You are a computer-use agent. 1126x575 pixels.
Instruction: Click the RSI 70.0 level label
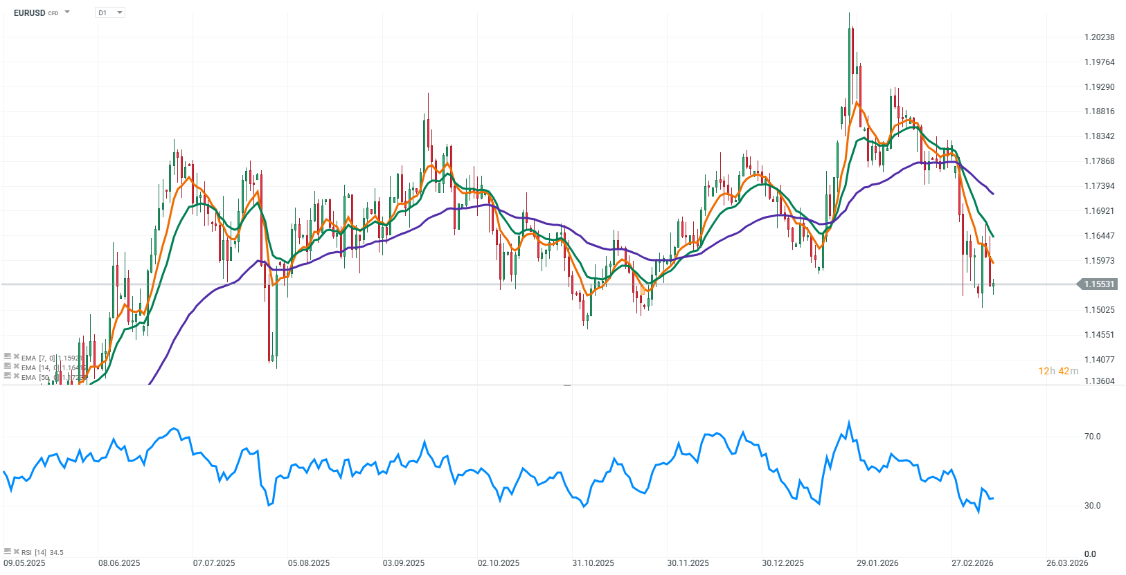coord(1092,437)
